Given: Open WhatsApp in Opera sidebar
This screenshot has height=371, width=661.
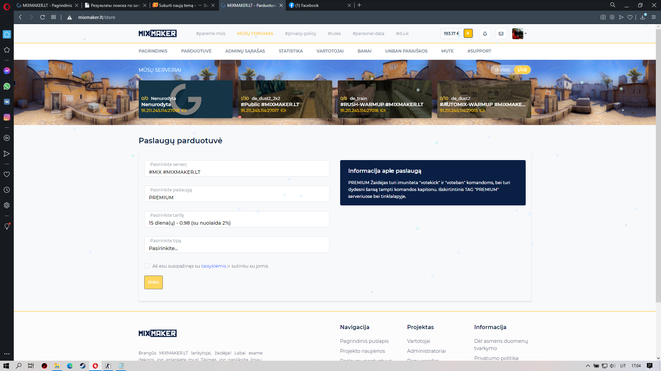Looking at the screenshot, I should [x=7, y=86].
